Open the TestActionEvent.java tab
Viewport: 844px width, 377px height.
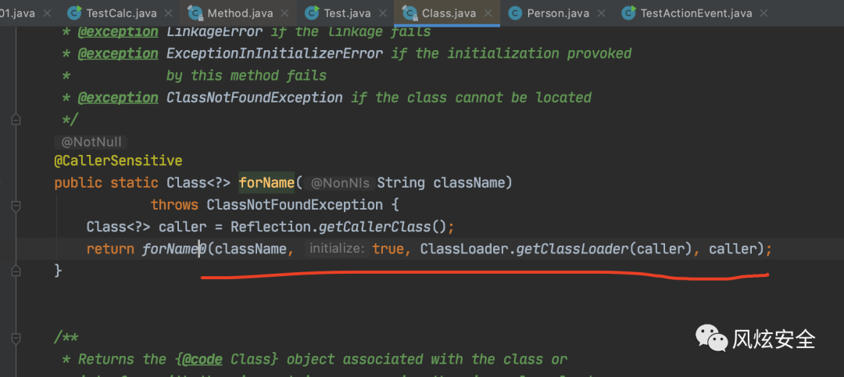(x=696, y=13)
